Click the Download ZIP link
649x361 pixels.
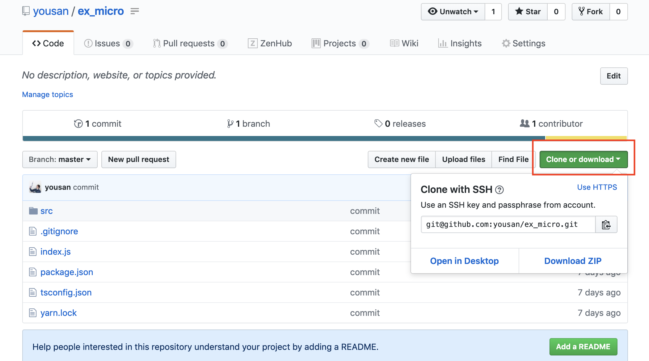click(x=573, y=261)
